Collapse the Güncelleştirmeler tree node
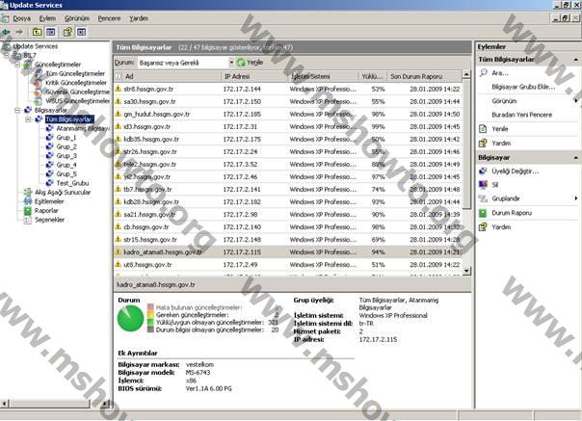The width and height of the screenshot is (582, 421). coord(17,65)
